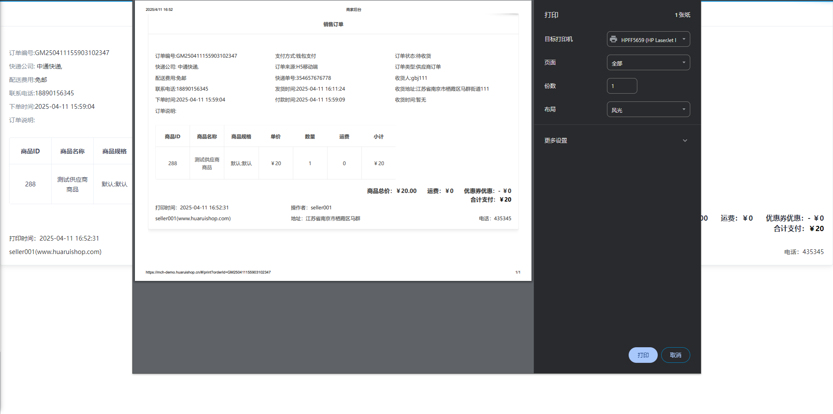
Task: Click the 1张纸 sheet count label
Action: point(682,15)
